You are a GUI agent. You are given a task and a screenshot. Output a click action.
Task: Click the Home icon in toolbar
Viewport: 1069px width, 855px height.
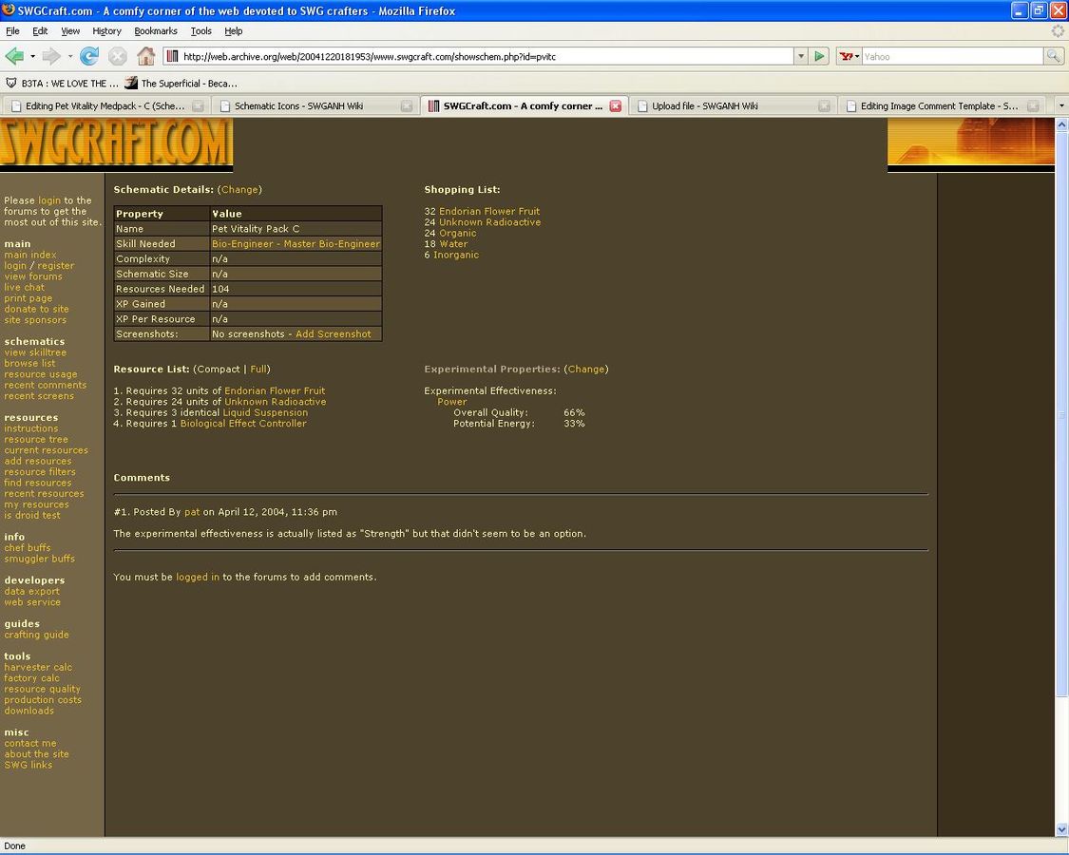coord(145,56)
